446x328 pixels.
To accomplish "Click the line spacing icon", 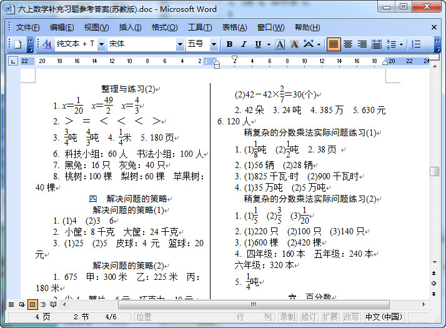I will click(392, 44).
